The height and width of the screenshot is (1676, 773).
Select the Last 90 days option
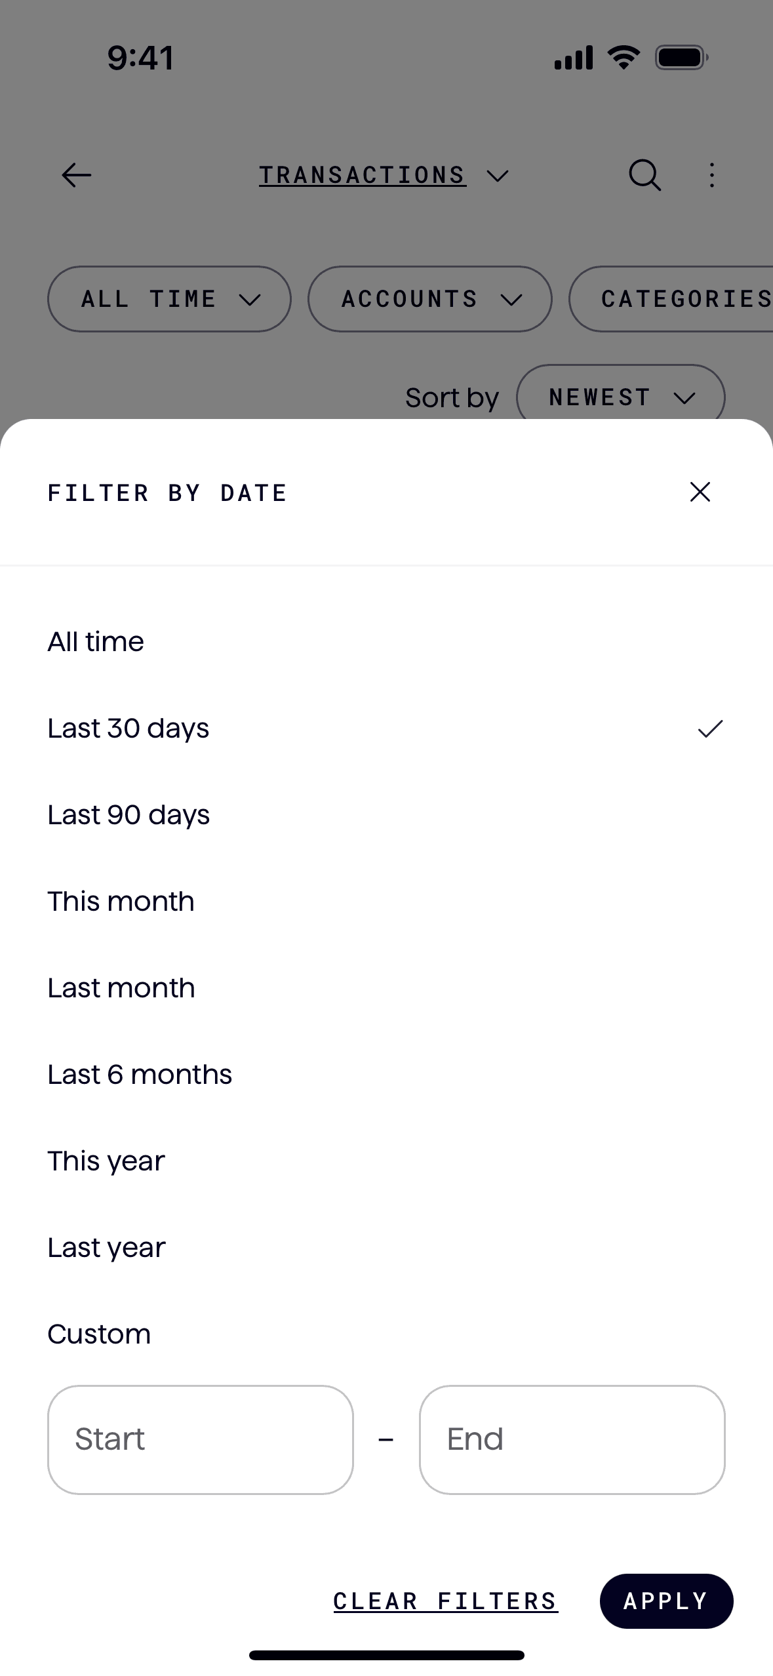pos(129,815)
